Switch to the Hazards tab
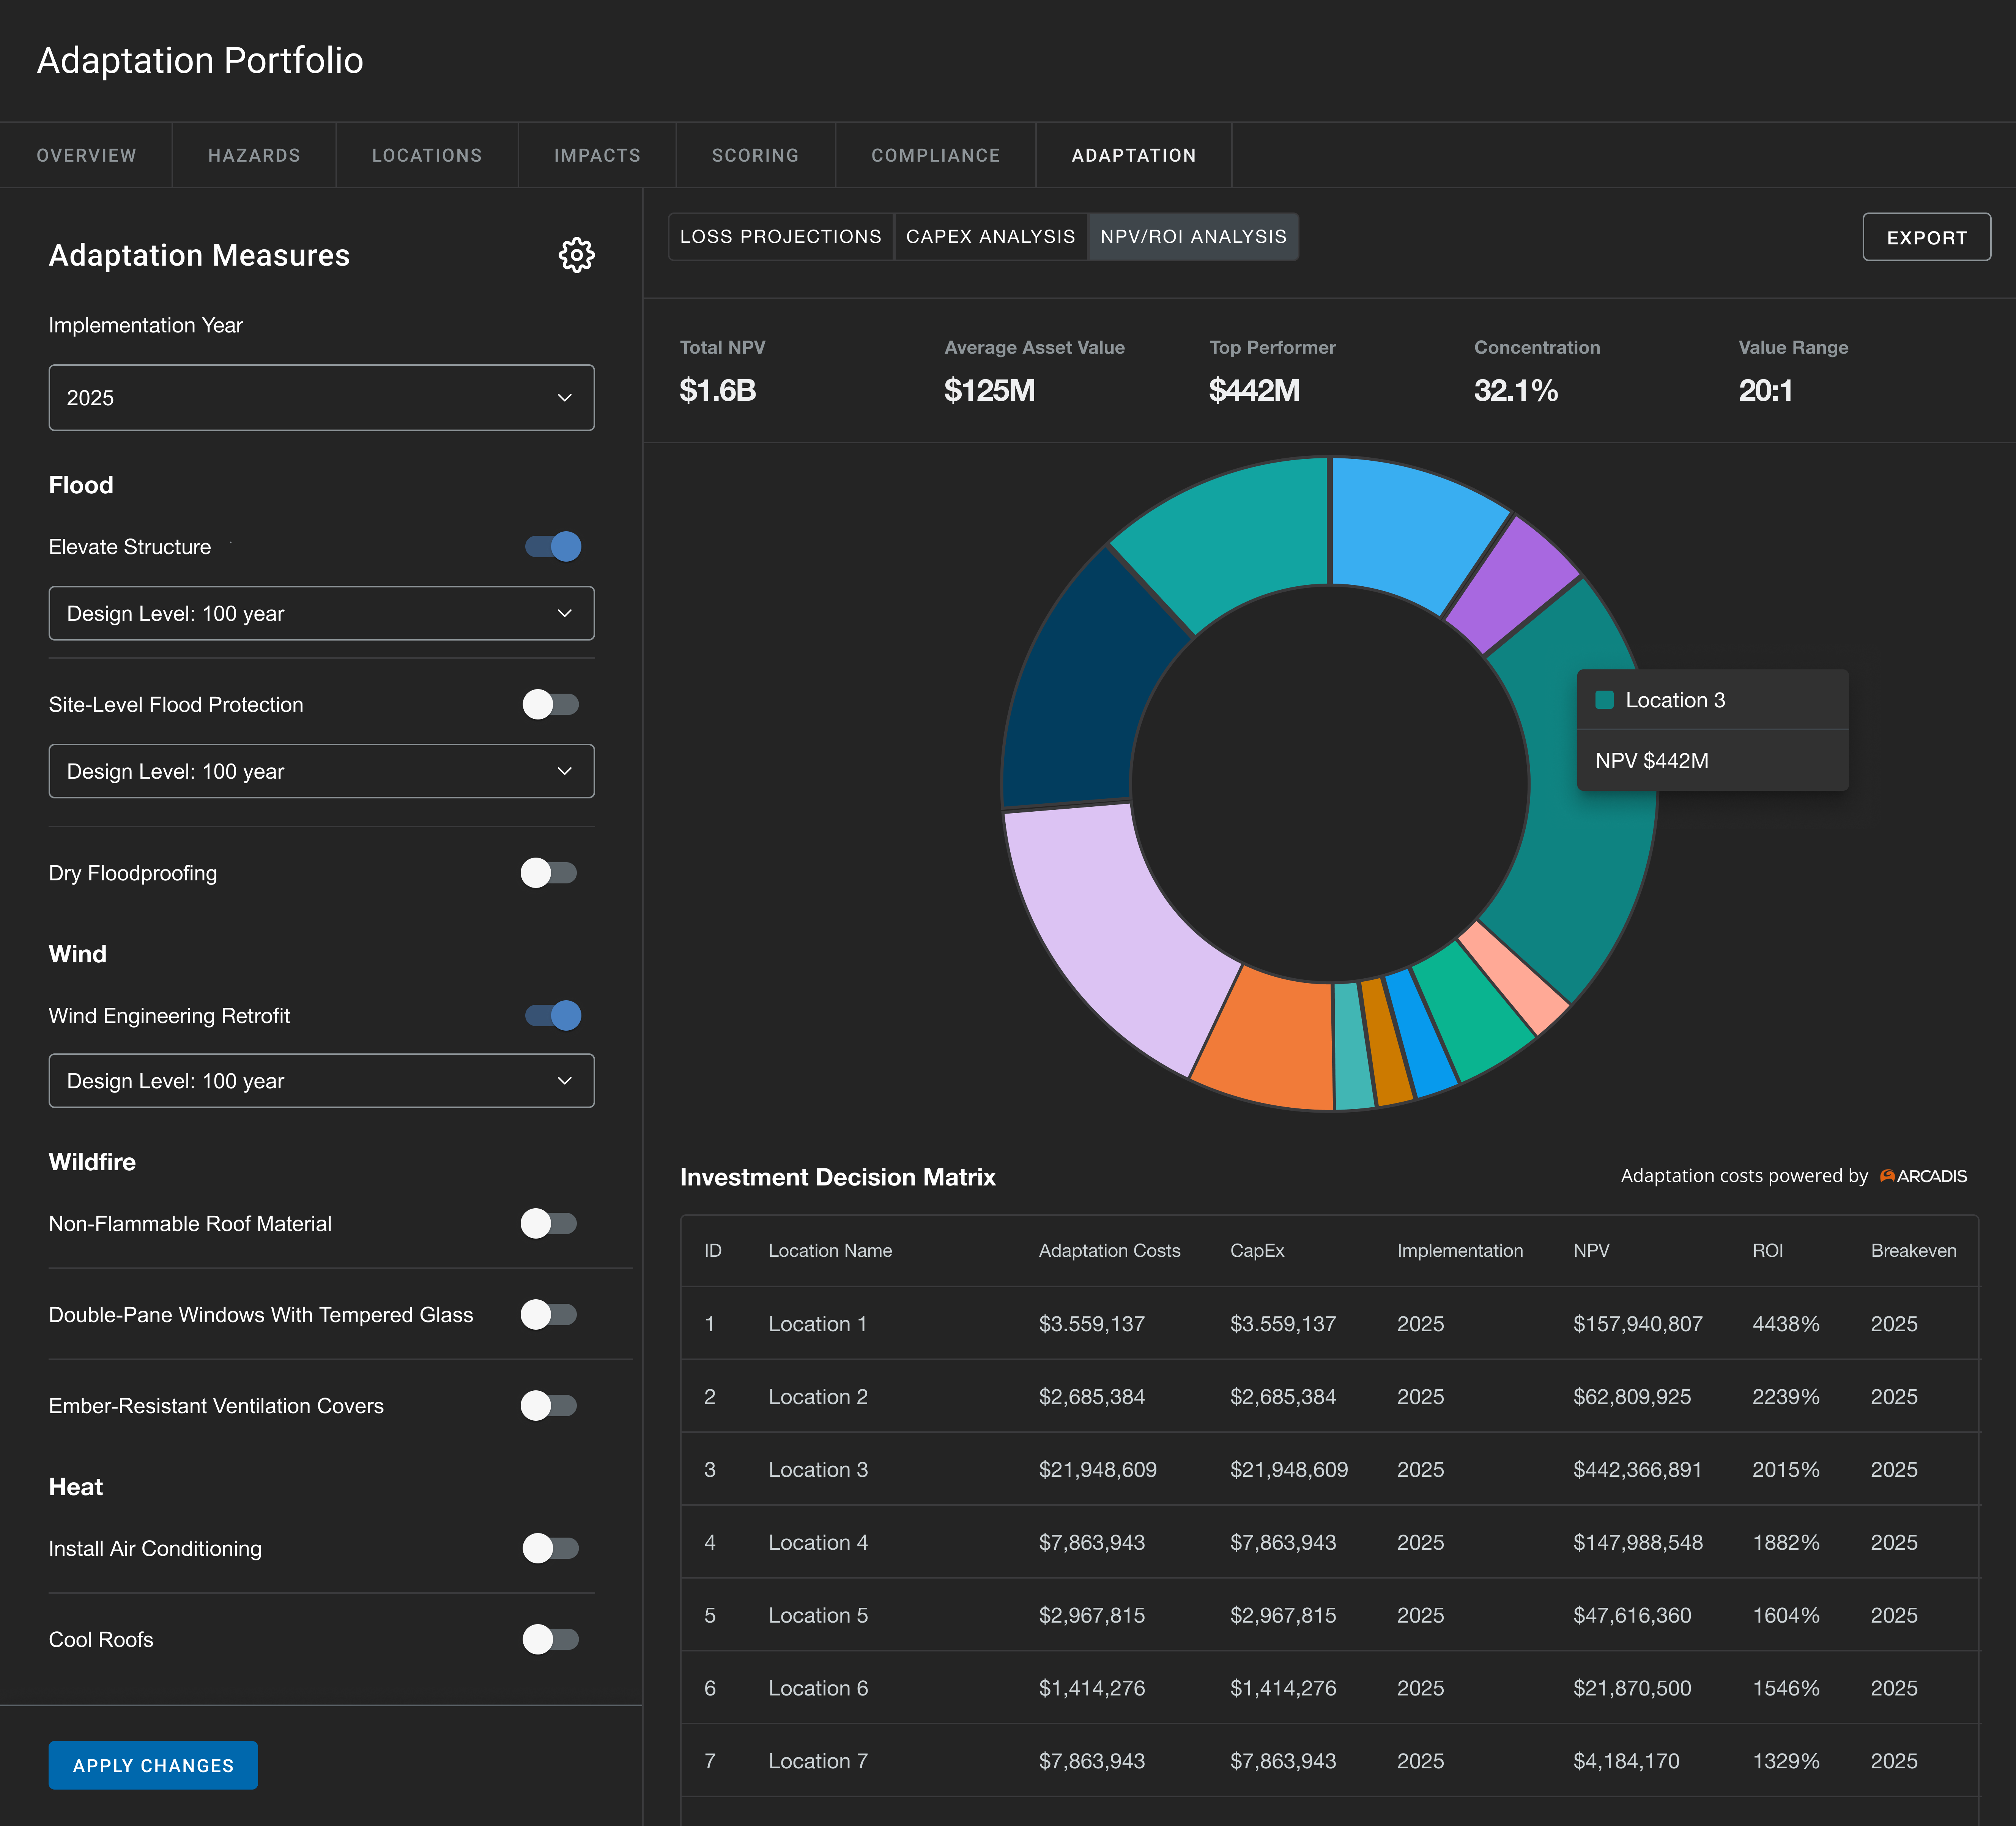 [x=254, y=155]
